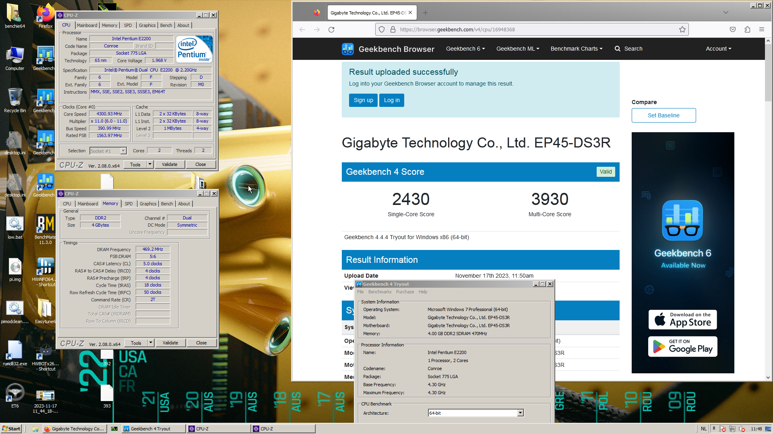This screenshot has height=434, width=773.
Task: Open rundll32.exe desktop shortcut
Action: click(14, 354)
